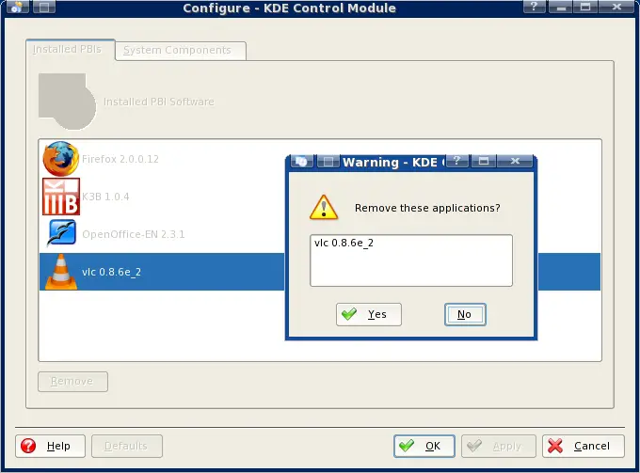Select the Firefox 2.0.0.12 label
The image size is (640, 473).
pyautogui.click(x=120, y=159)
